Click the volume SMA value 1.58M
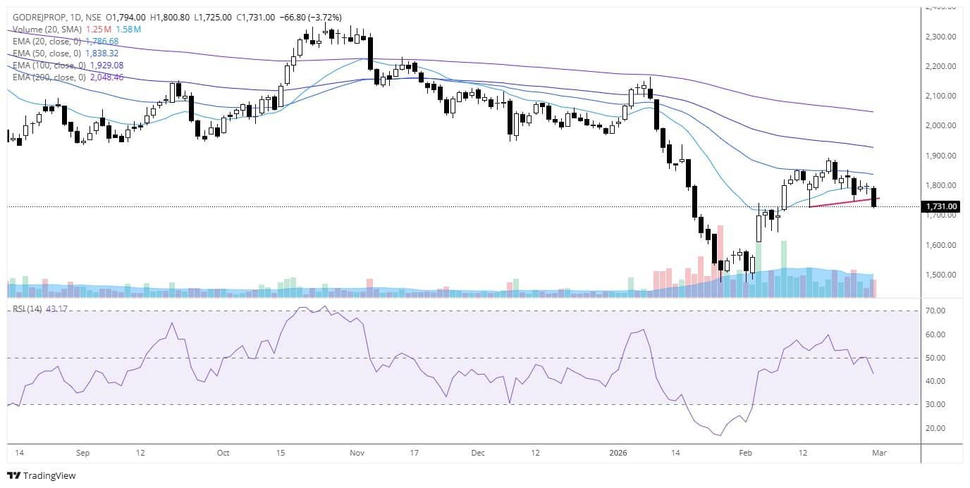This screenshot has width=970, height=488. (x=130, y=29)
